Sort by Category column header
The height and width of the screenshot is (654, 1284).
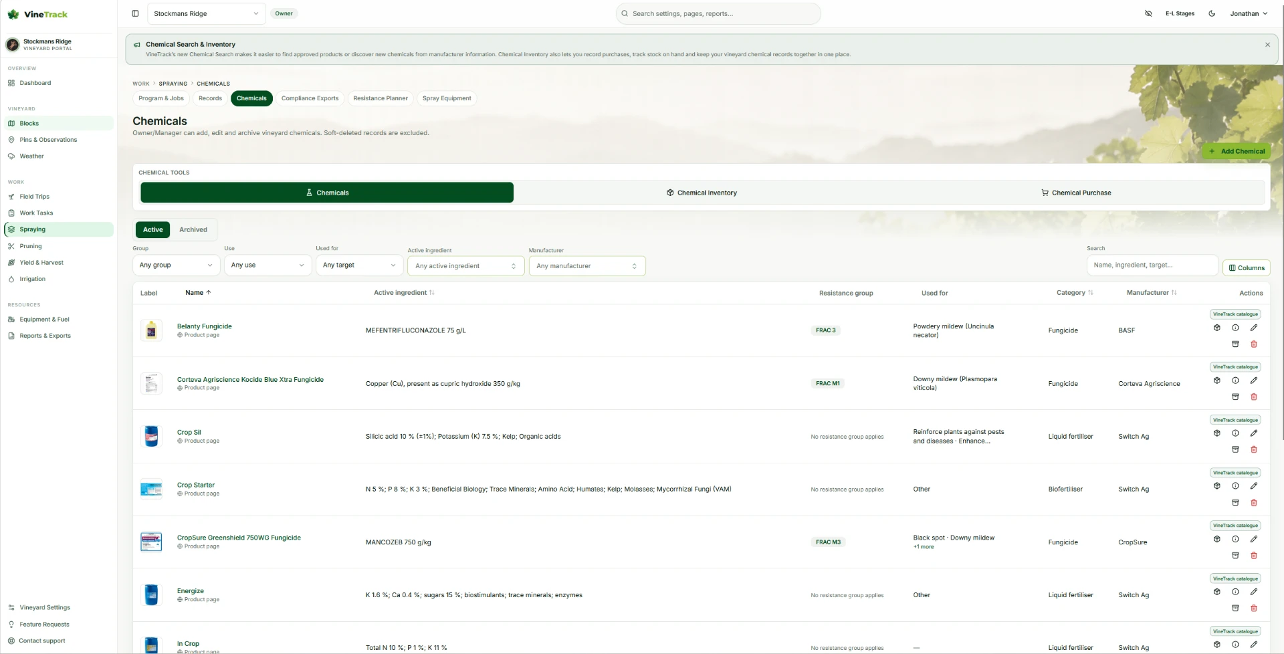pos(1075,293)
